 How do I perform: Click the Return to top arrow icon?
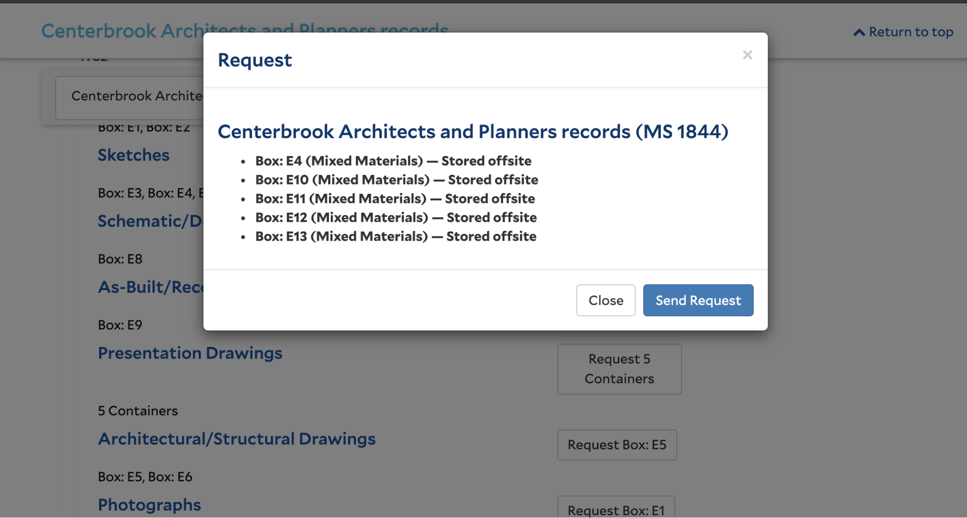pyautogui.click(x=859, y=32)
